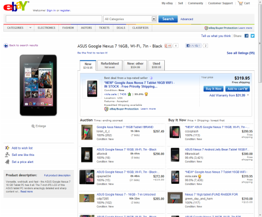Click the Facebook Like button
Image resolution: width=262 pixels, height=217 pixels.
coord(193,46)
